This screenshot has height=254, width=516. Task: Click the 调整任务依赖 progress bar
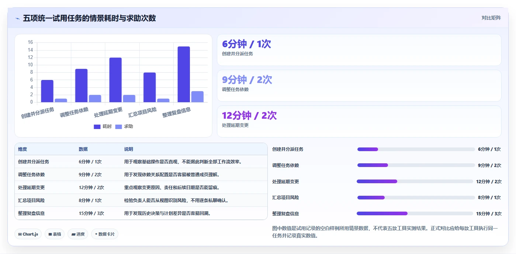(416, 165)
